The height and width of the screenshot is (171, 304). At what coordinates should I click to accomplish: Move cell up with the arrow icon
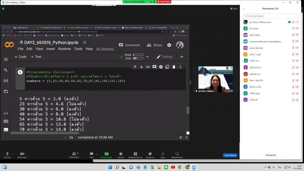(135, 67)
